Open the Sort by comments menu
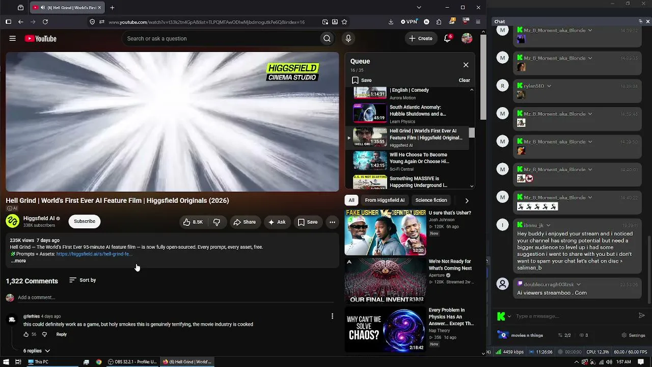The image size is (652, 367). [x=83, y=280]
